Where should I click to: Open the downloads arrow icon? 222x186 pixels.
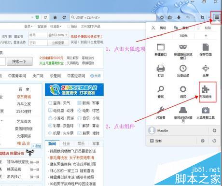[179, 17]
